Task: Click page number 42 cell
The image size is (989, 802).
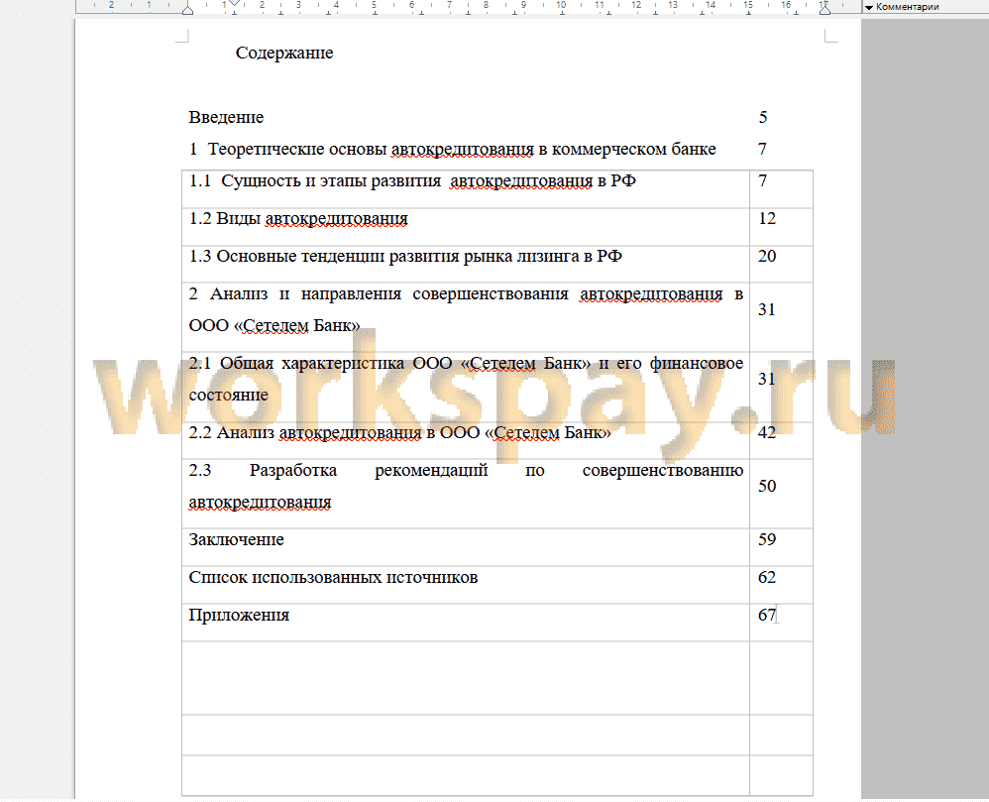Action: [x=781, y=440]
